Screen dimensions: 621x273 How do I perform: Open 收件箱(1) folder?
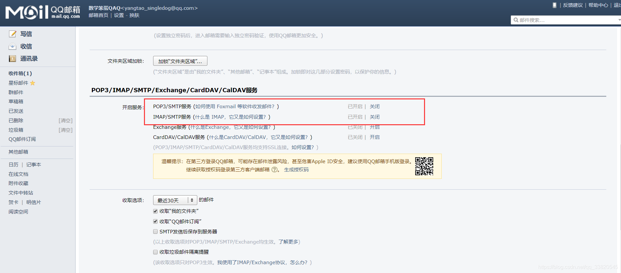click(x=20, y=73)
